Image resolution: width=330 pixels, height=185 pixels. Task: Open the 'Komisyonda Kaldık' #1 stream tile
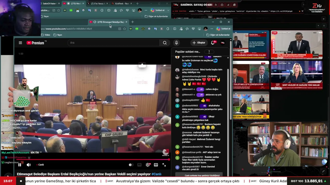[x=251, y=45]
